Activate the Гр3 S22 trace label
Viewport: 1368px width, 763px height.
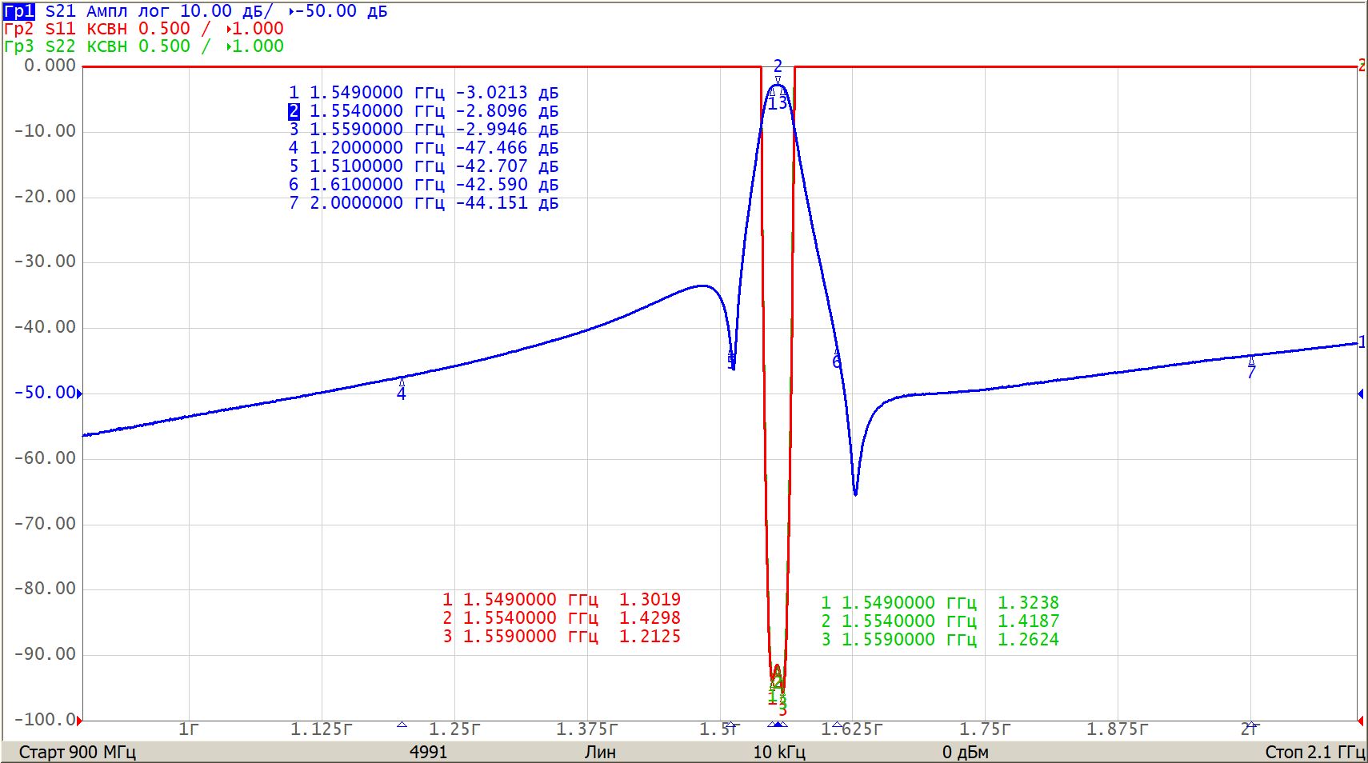point(19,46)
